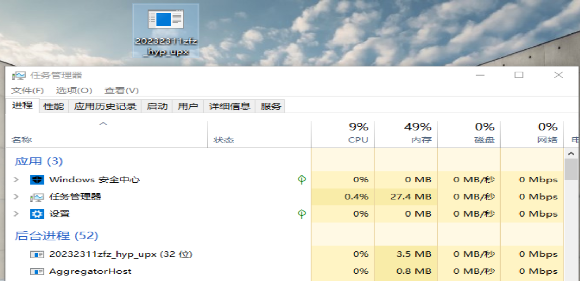Image resolution: width=580 pixels, height=281 pixels.
Task: Click the AggregatorHost process icon
Action: pos(37,272)
